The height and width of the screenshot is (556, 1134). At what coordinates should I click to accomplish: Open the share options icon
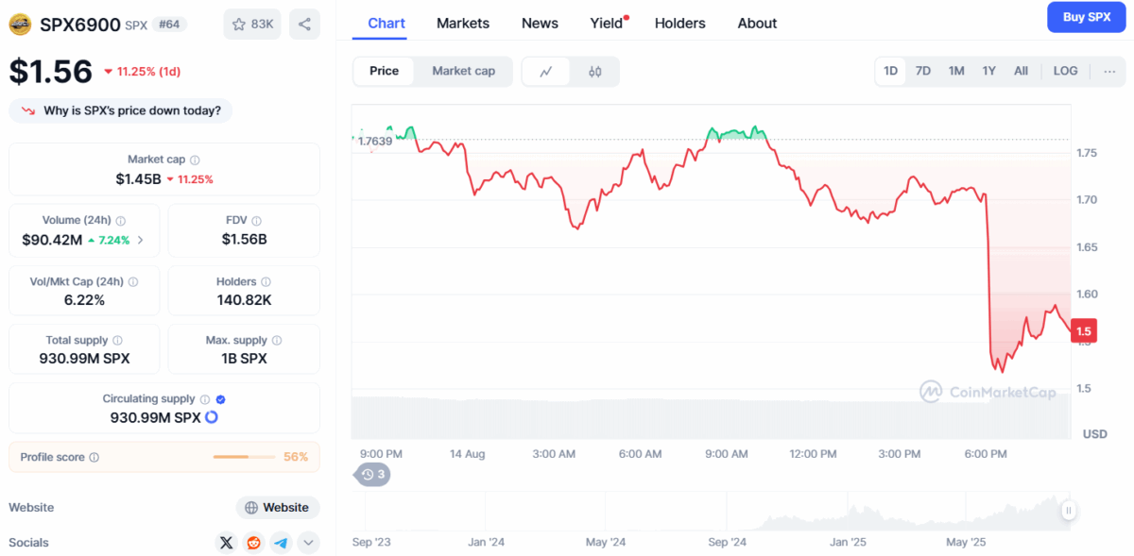point(304,25)
